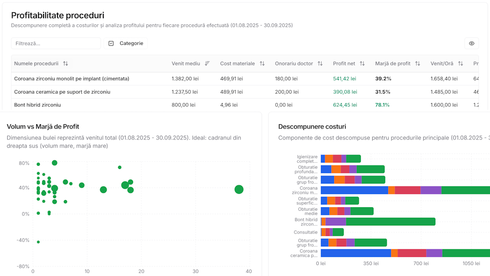Select the Coroana zirconiu monolit pe implant row

pyautogui.click(x=72, y=78)
